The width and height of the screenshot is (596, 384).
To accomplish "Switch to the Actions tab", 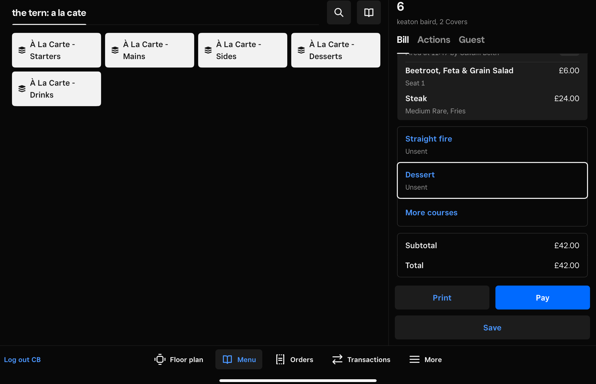I will tap(434, 40).
